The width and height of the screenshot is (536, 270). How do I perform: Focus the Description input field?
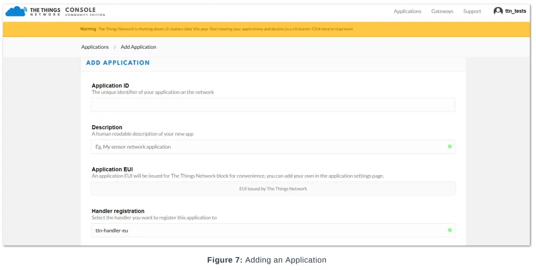click(x=273, y=147)
